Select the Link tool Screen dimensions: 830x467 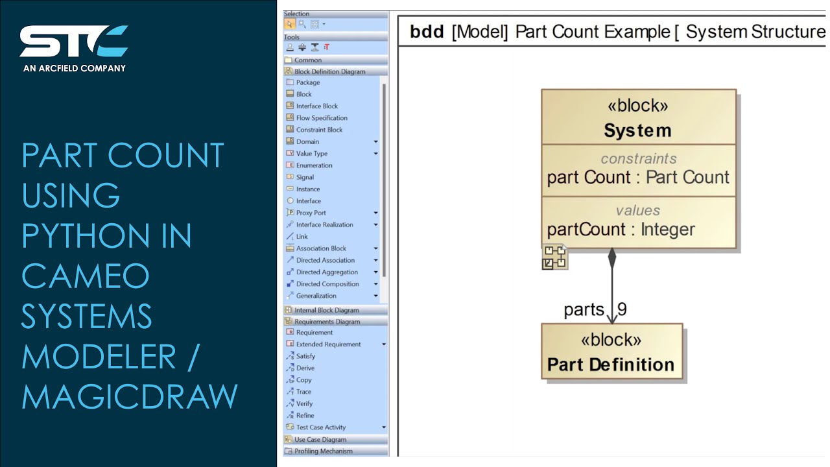(x=297, y=237)
